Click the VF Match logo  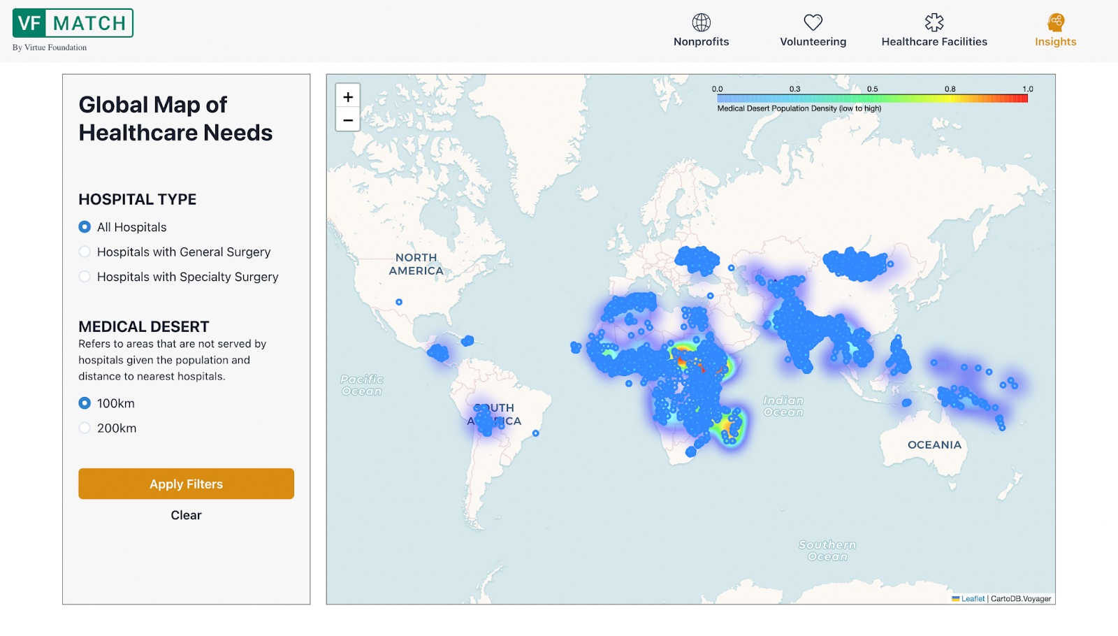[x=72, y=22]
